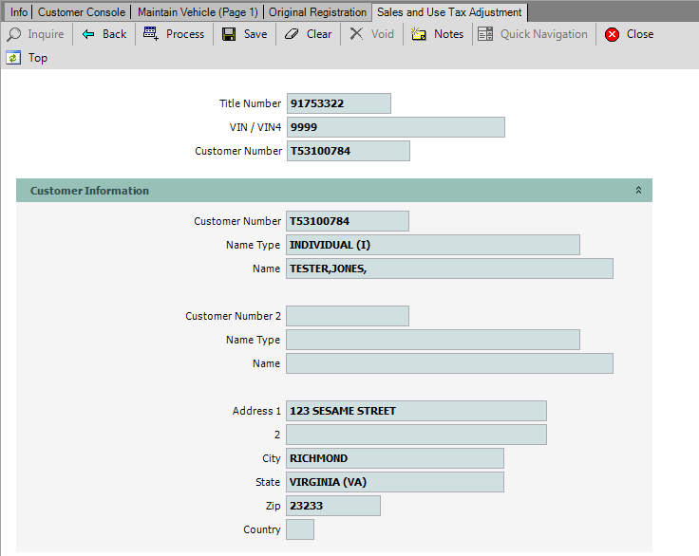Click the empty Address line 2 field
The height and width of the screenshot is (556, 699).
pyautogui.click(x=416, y=435)
